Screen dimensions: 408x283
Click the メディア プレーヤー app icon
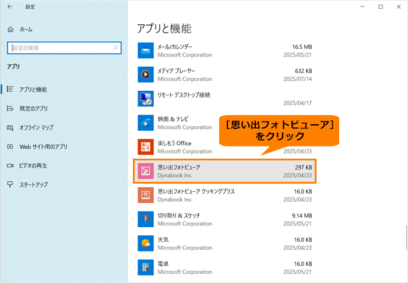[x=146, y=75]
